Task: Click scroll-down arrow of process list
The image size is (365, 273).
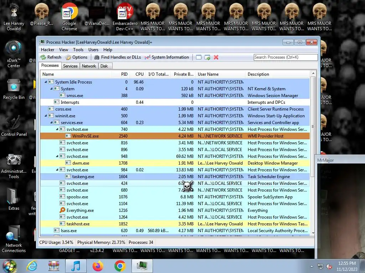Action: tap(313, 233)
